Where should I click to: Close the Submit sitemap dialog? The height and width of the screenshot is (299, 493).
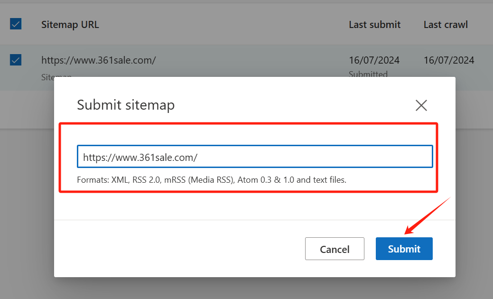421,105
